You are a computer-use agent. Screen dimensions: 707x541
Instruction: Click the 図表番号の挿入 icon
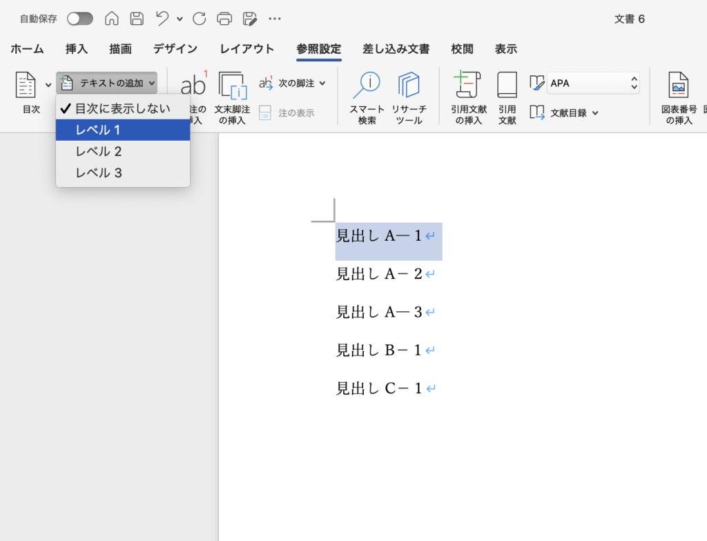[x=679, y=85]
